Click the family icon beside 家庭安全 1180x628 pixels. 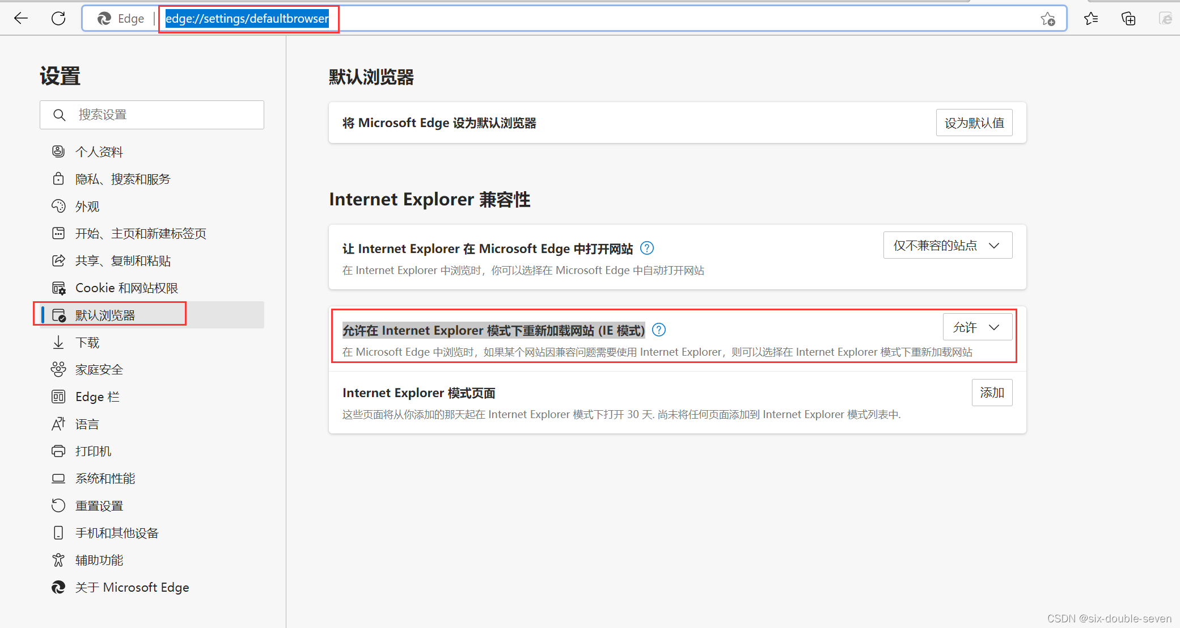tap(58, 369)
